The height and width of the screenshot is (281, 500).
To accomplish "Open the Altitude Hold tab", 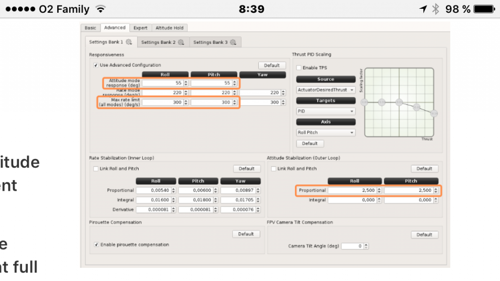I will pos(169,28).
